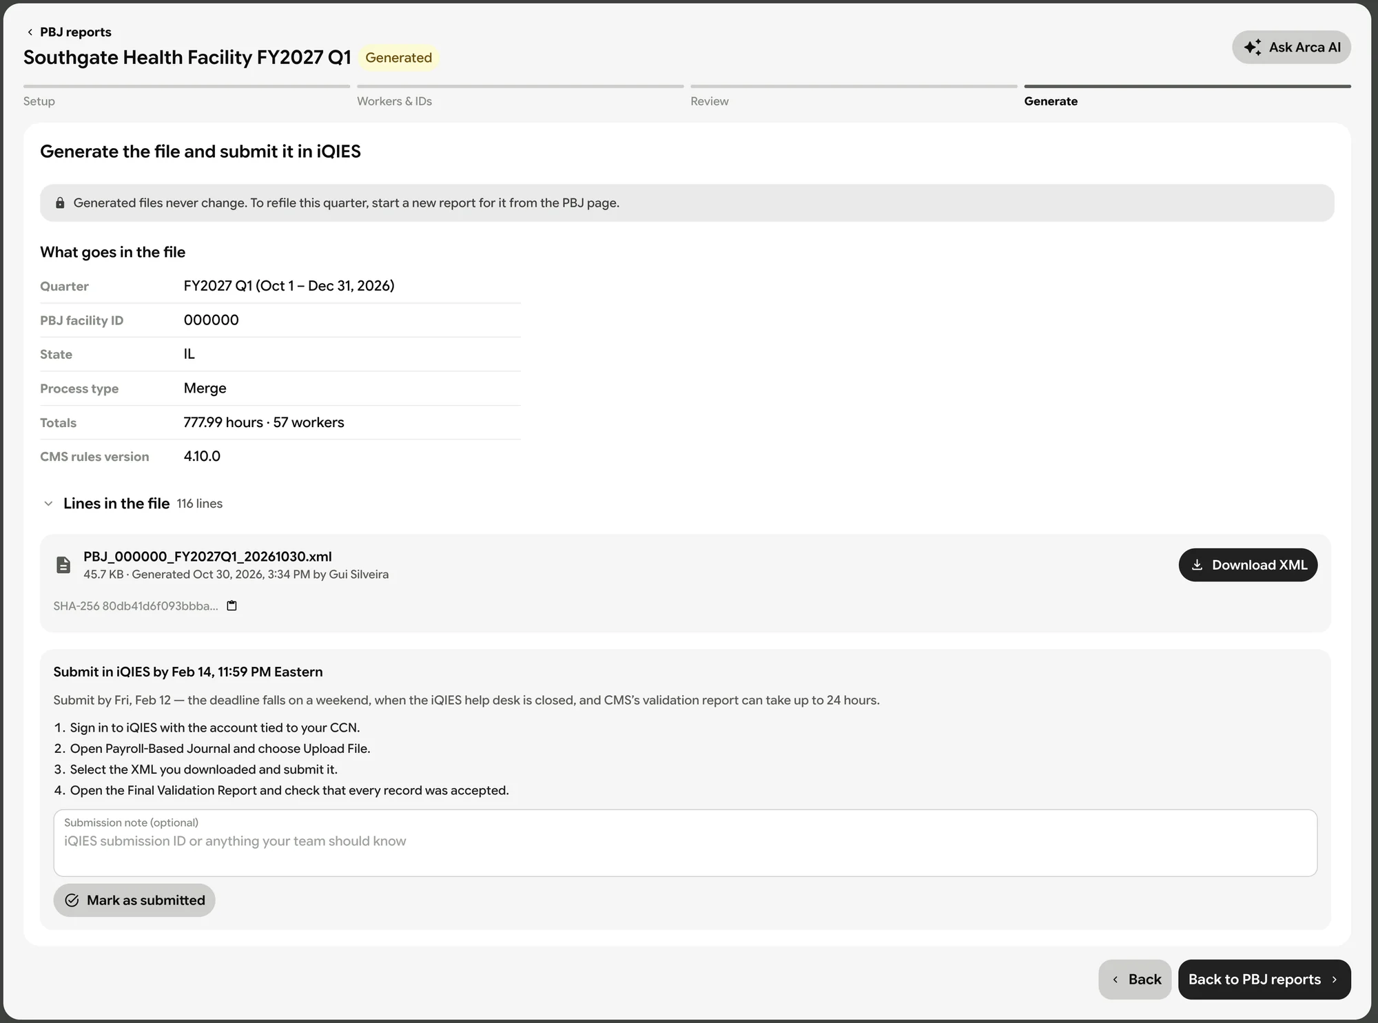1378x1023 pixels.
Task: Click the back chevron beside PBJ reports breadcrumb
Action: pyautogui.click(x=30, y=32)
